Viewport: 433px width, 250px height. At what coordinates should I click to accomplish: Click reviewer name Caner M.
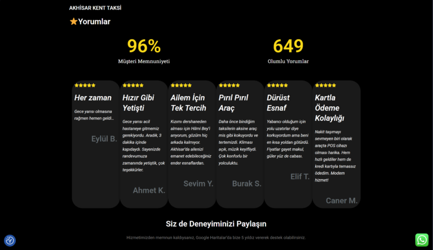pyautogui.click(x=341, y=201)
